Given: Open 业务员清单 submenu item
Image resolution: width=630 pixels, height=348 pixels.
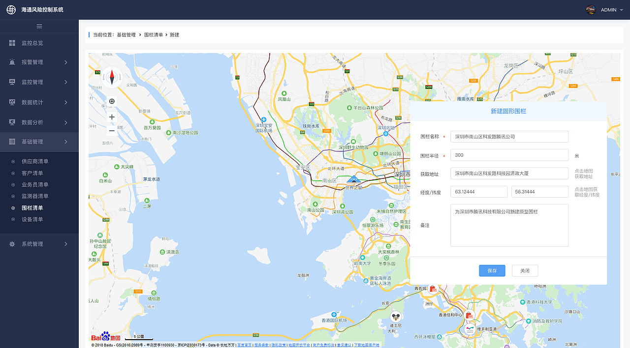Looking at the screenshot, I should 35,185.
